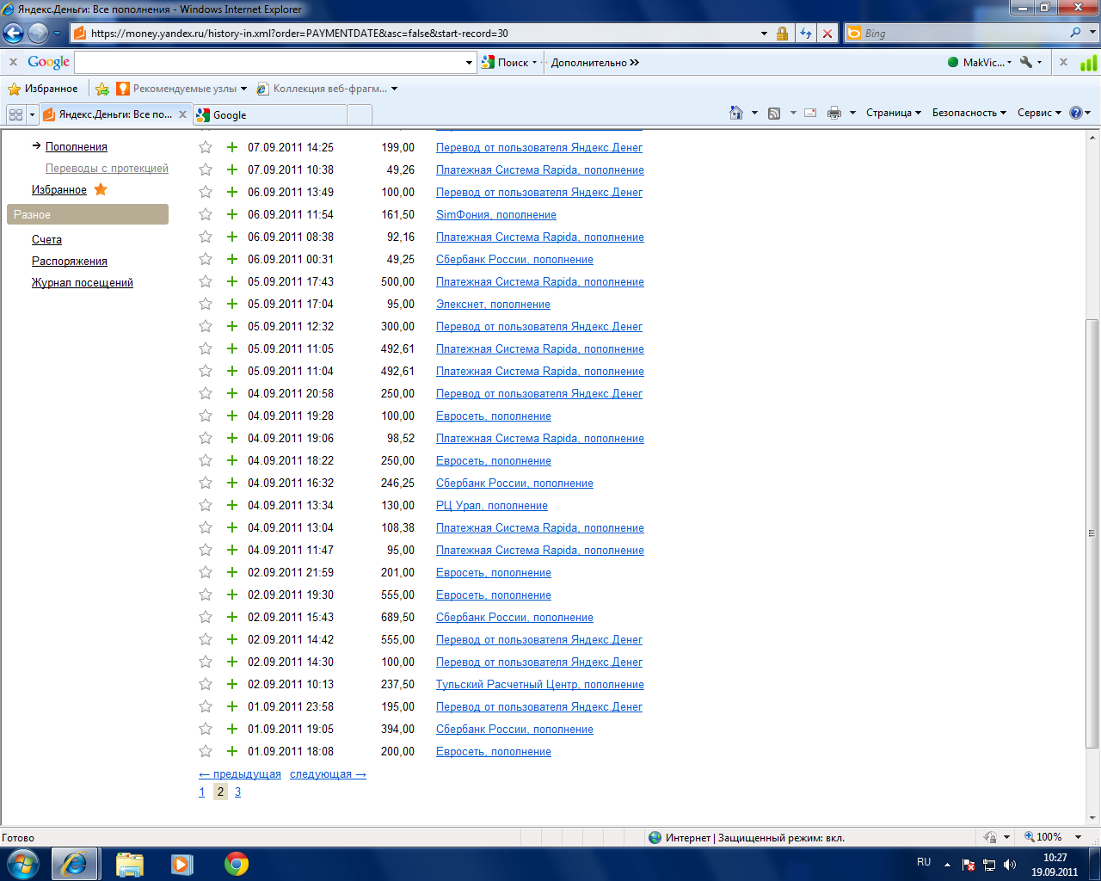1101x881 pixels.
Task: Click the Google toolbar wrench settings icon
Action: [x=1026, y=62]
